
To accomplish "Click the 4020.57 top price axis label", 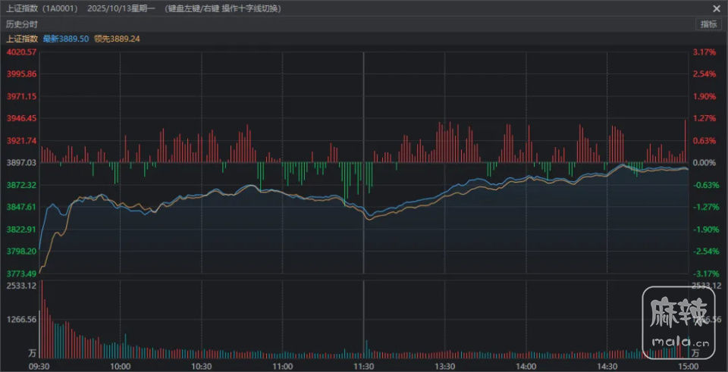I will 20,52.
